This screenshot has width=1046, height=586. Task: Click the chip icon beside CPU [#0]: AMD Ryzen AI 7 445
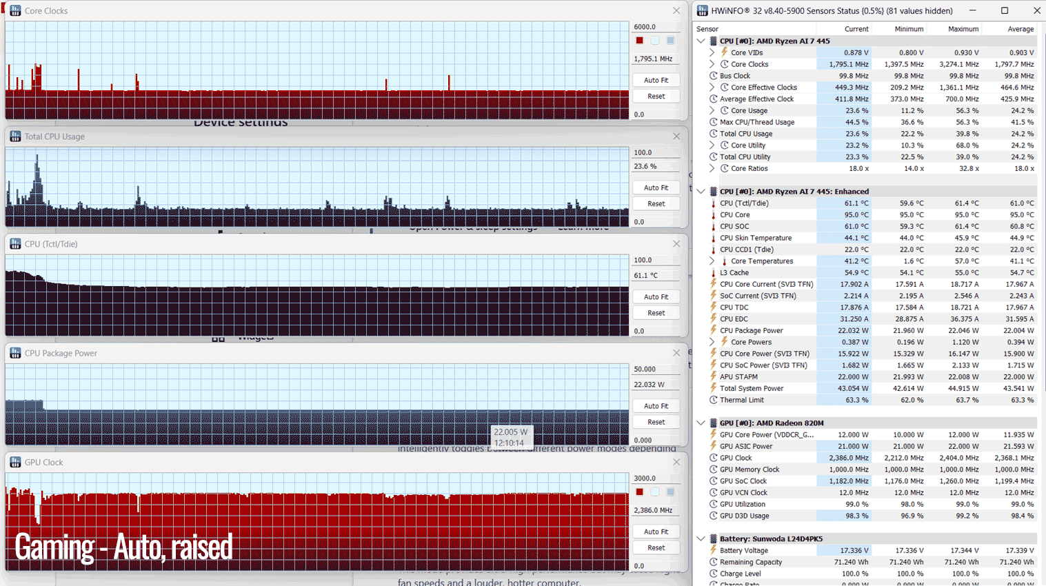[x=714, y=41]
